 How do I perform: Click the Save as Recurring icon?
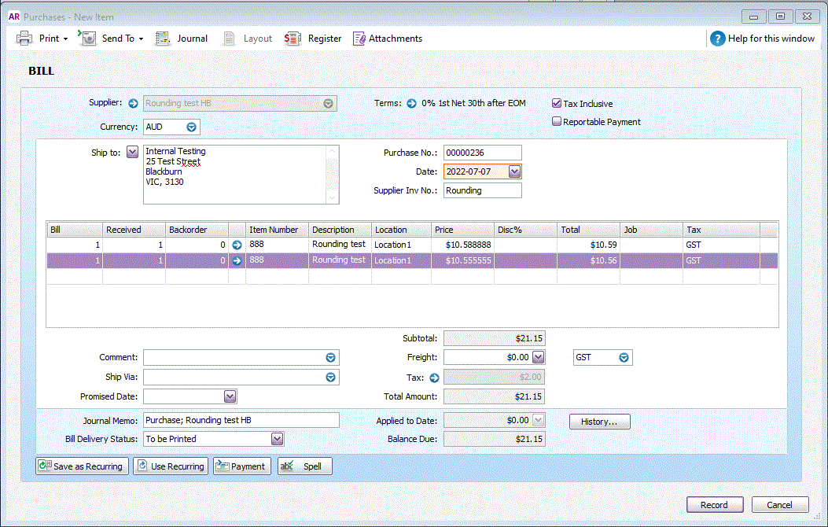[45, 466]
